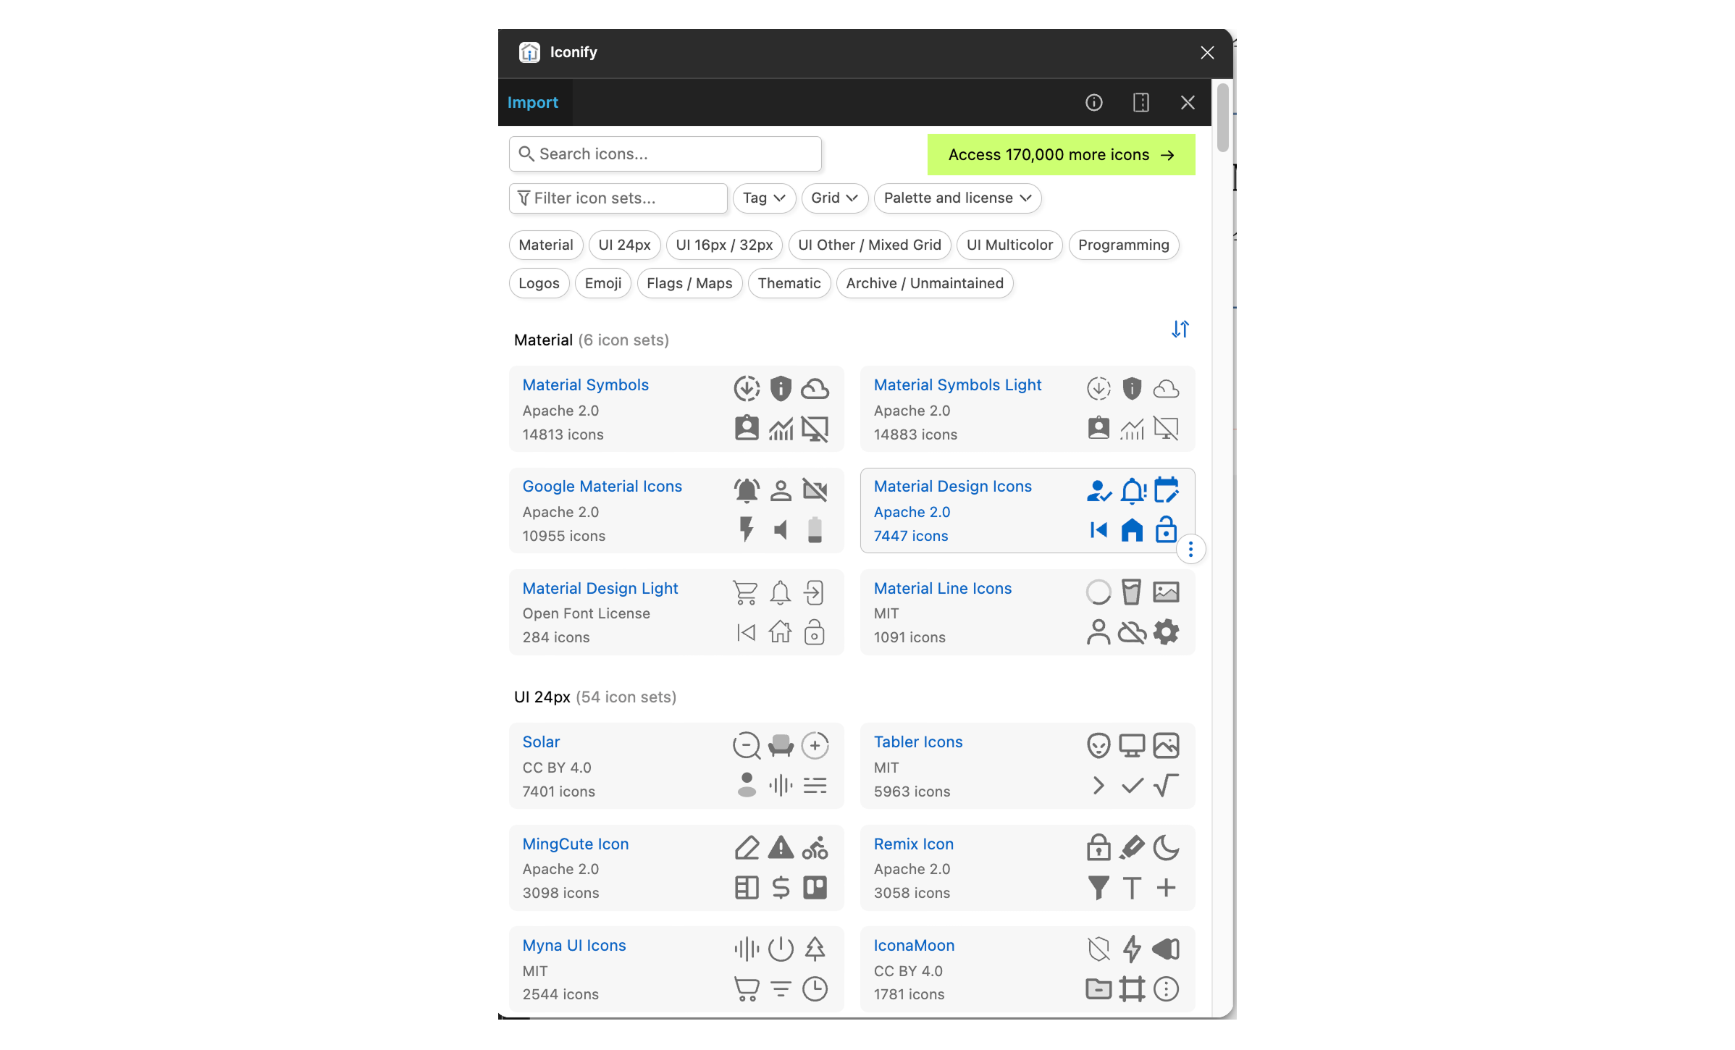Select the Programming category chip

click(1123, 245)
